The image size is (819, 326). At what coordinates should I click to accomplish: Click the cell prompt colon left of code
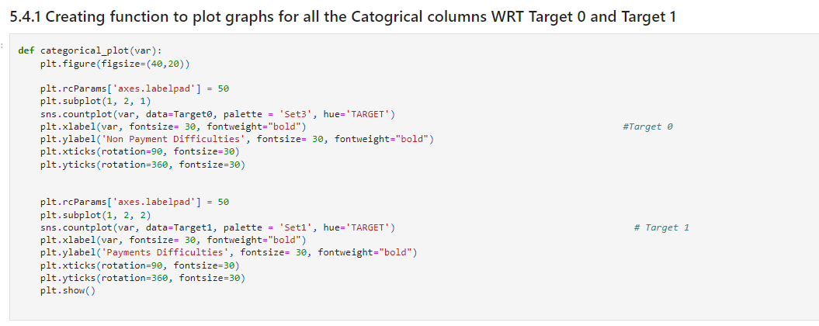coord(2,46)
